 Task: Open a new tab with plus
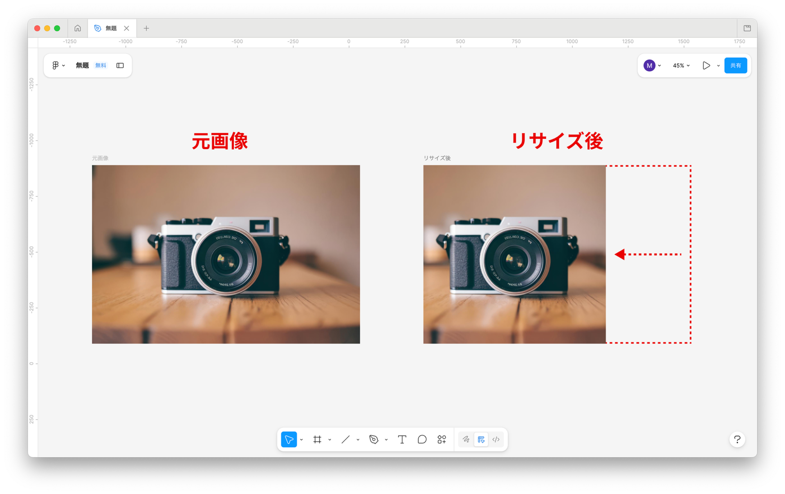pos(146,28)
